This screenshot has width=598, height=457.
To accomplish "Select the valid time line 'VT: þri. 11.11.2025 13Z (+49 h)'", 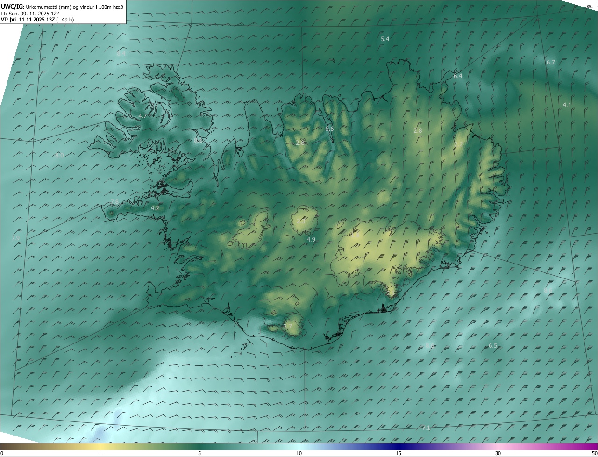I will [x=37, y=20].
